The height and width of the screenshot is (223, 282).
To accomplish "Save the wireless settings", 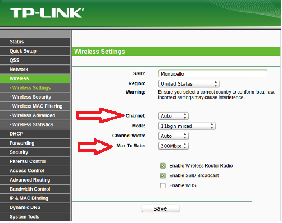I will (x=160, y=208).
